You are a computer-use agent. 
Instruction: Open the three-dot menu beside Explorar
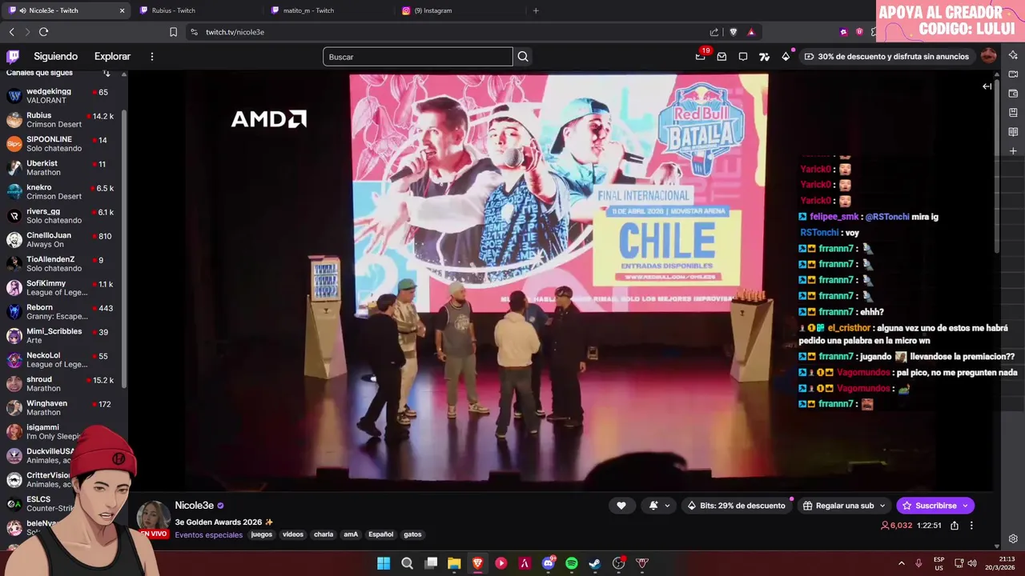151,57
